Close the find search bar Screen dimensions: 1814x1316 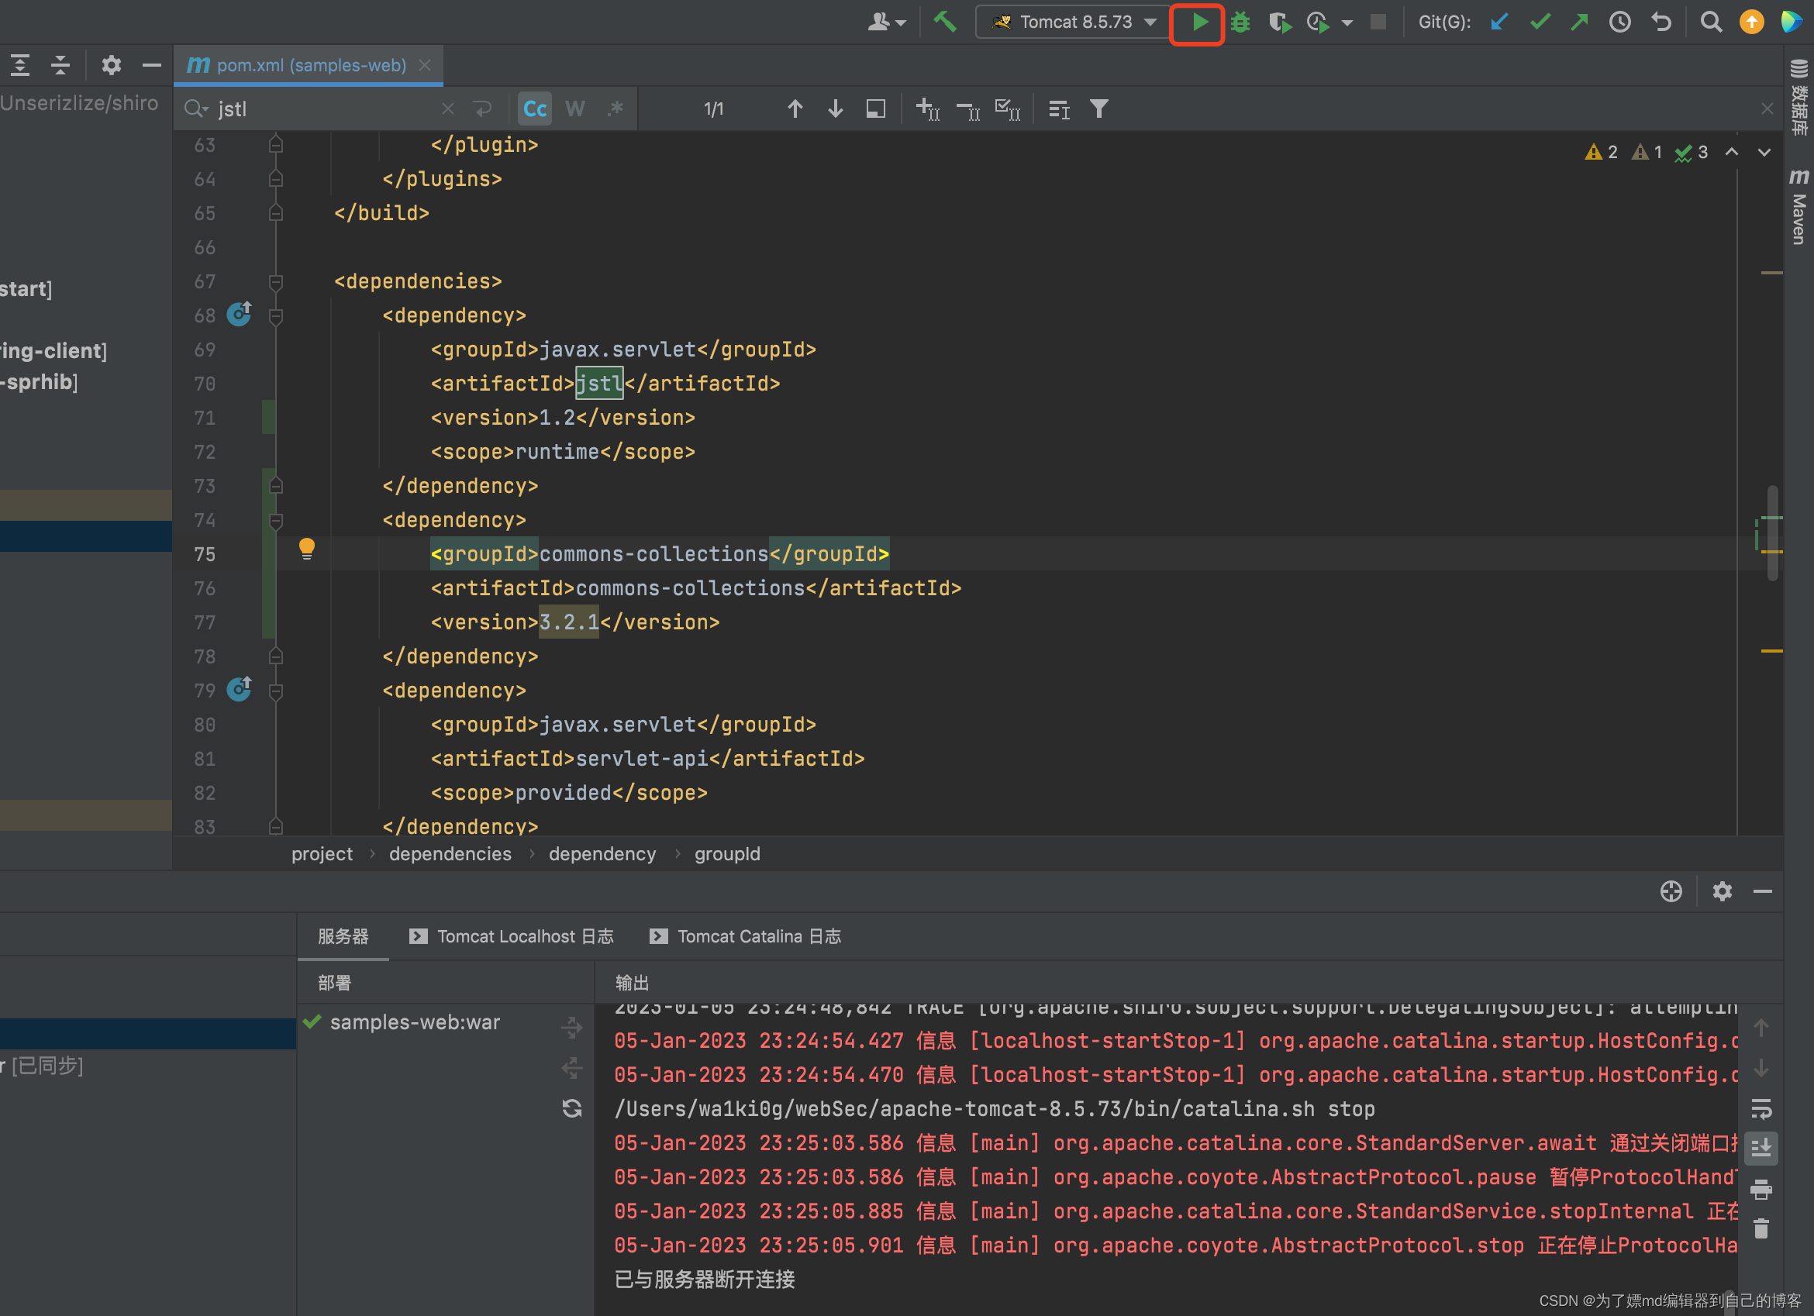tap(1767, 109)
